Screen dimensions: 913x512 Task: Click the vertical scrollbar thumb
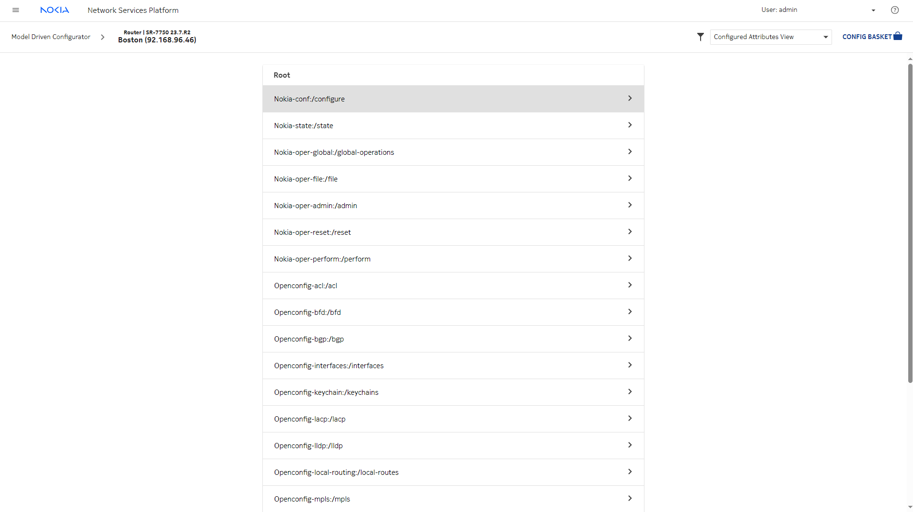(x=910, y=223)
